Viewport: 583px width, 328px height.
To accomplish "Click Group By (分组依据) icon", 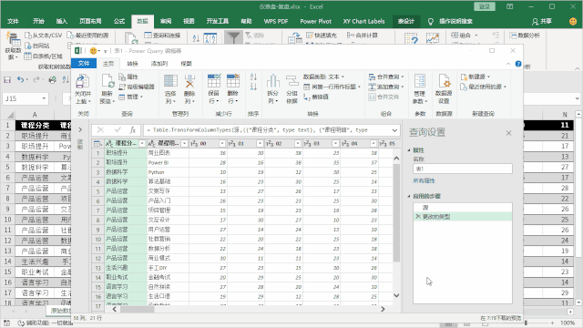I will click(x=291, y=82).
